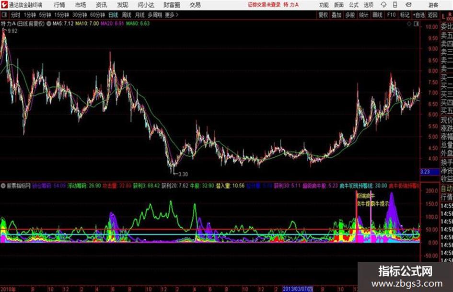Open the 问小达 menu
This screenshot has height=292, width=453.
coord(146,5)
